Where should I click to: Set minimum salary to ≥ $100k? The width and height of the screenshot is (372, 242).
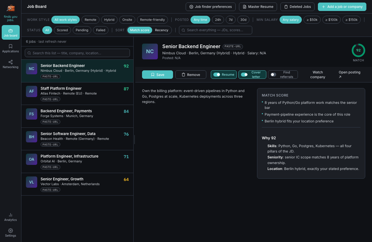point(331,20)
